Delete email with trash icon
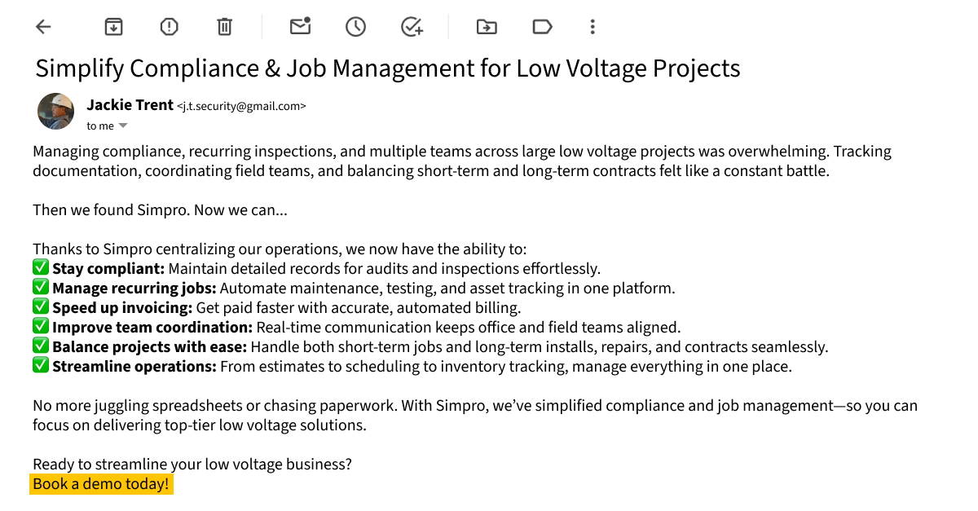Viewport: 978px width, 511px height. tap(224, 27)
